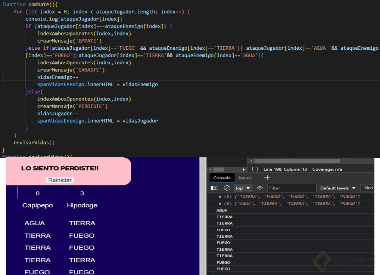Click the 'spanVidasEnemigo.innerHTML = vidasEnemigo' line
Screen dimensions: 380x275
point(97,84)
